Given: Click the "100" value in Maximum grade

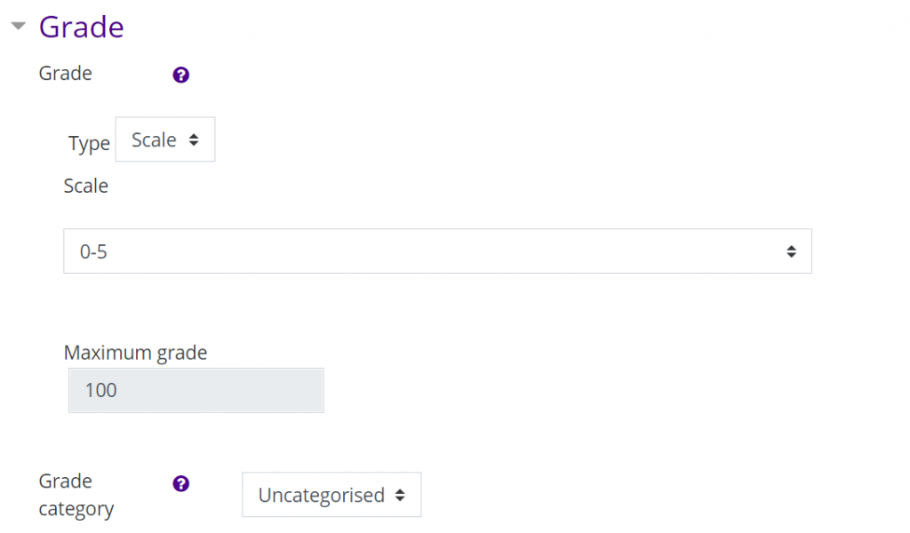Looking at the screenshot, I should [100, 390].
